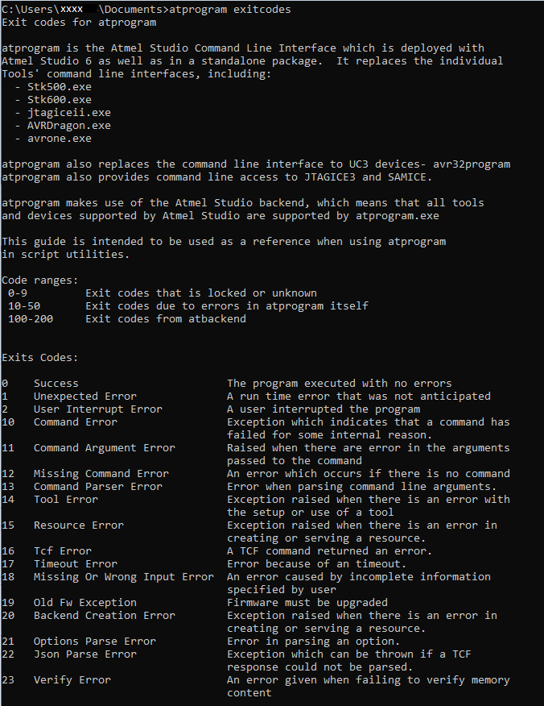
Task: Click 'User Interrupt Error' in the table
Action: pyautogui.click(x=98, y=409)
